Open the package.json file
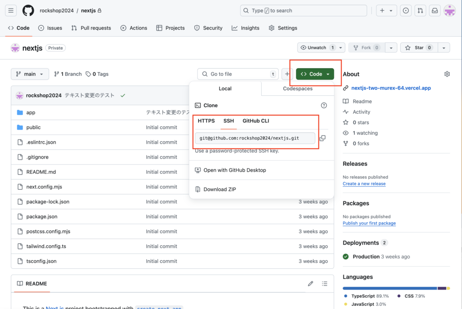 click(42, 217)
